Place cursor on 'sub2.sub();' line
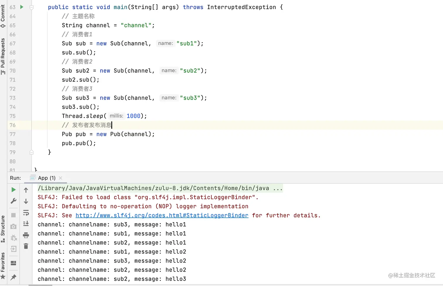 (x=81, y=80)
